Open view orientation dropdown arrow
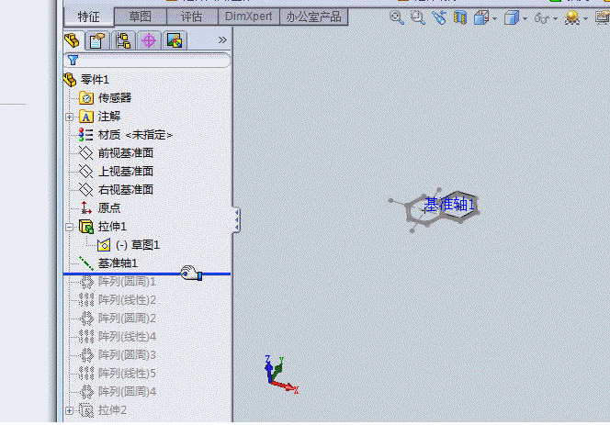610x425 pixels. [x=494, y=18]
